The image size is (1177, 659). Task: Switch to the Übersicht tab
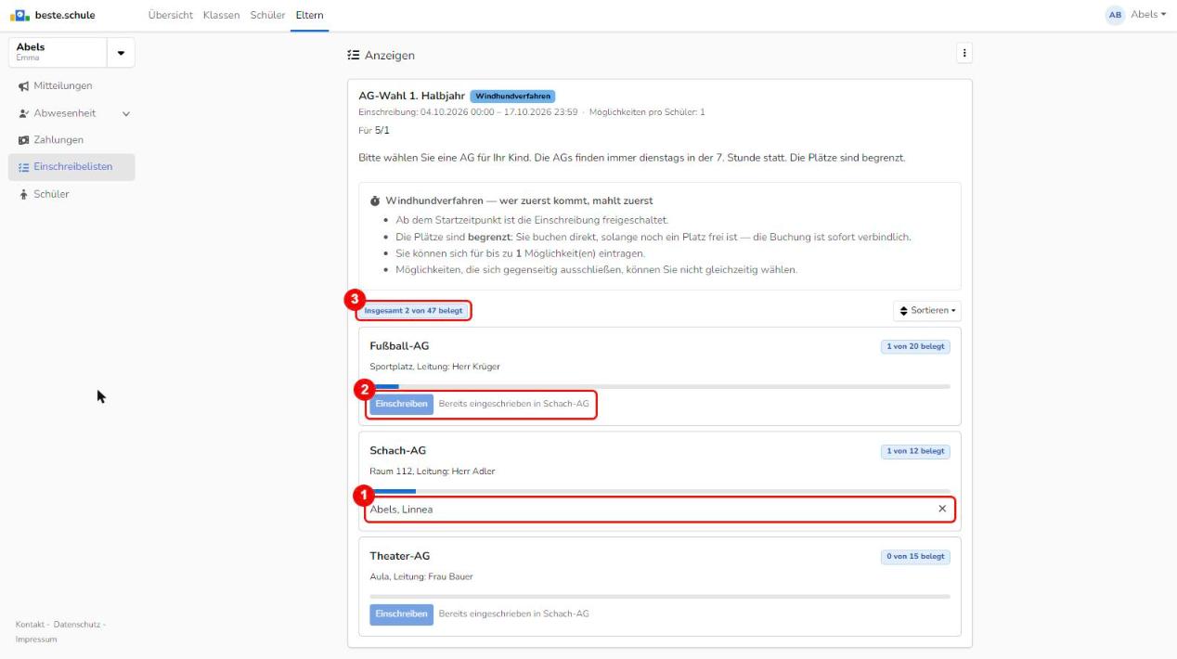(x=172, y=15)
